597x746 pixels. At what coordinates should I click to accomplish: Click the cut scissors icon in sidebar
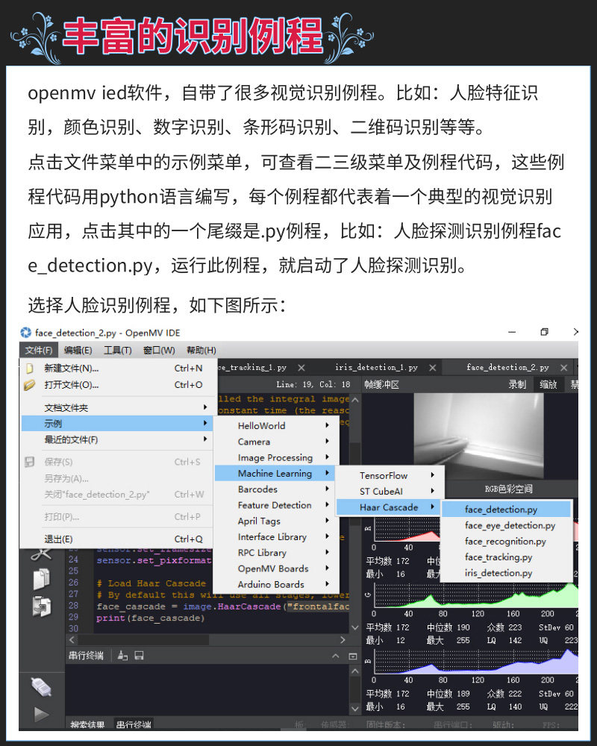click(x=42, y=555)
